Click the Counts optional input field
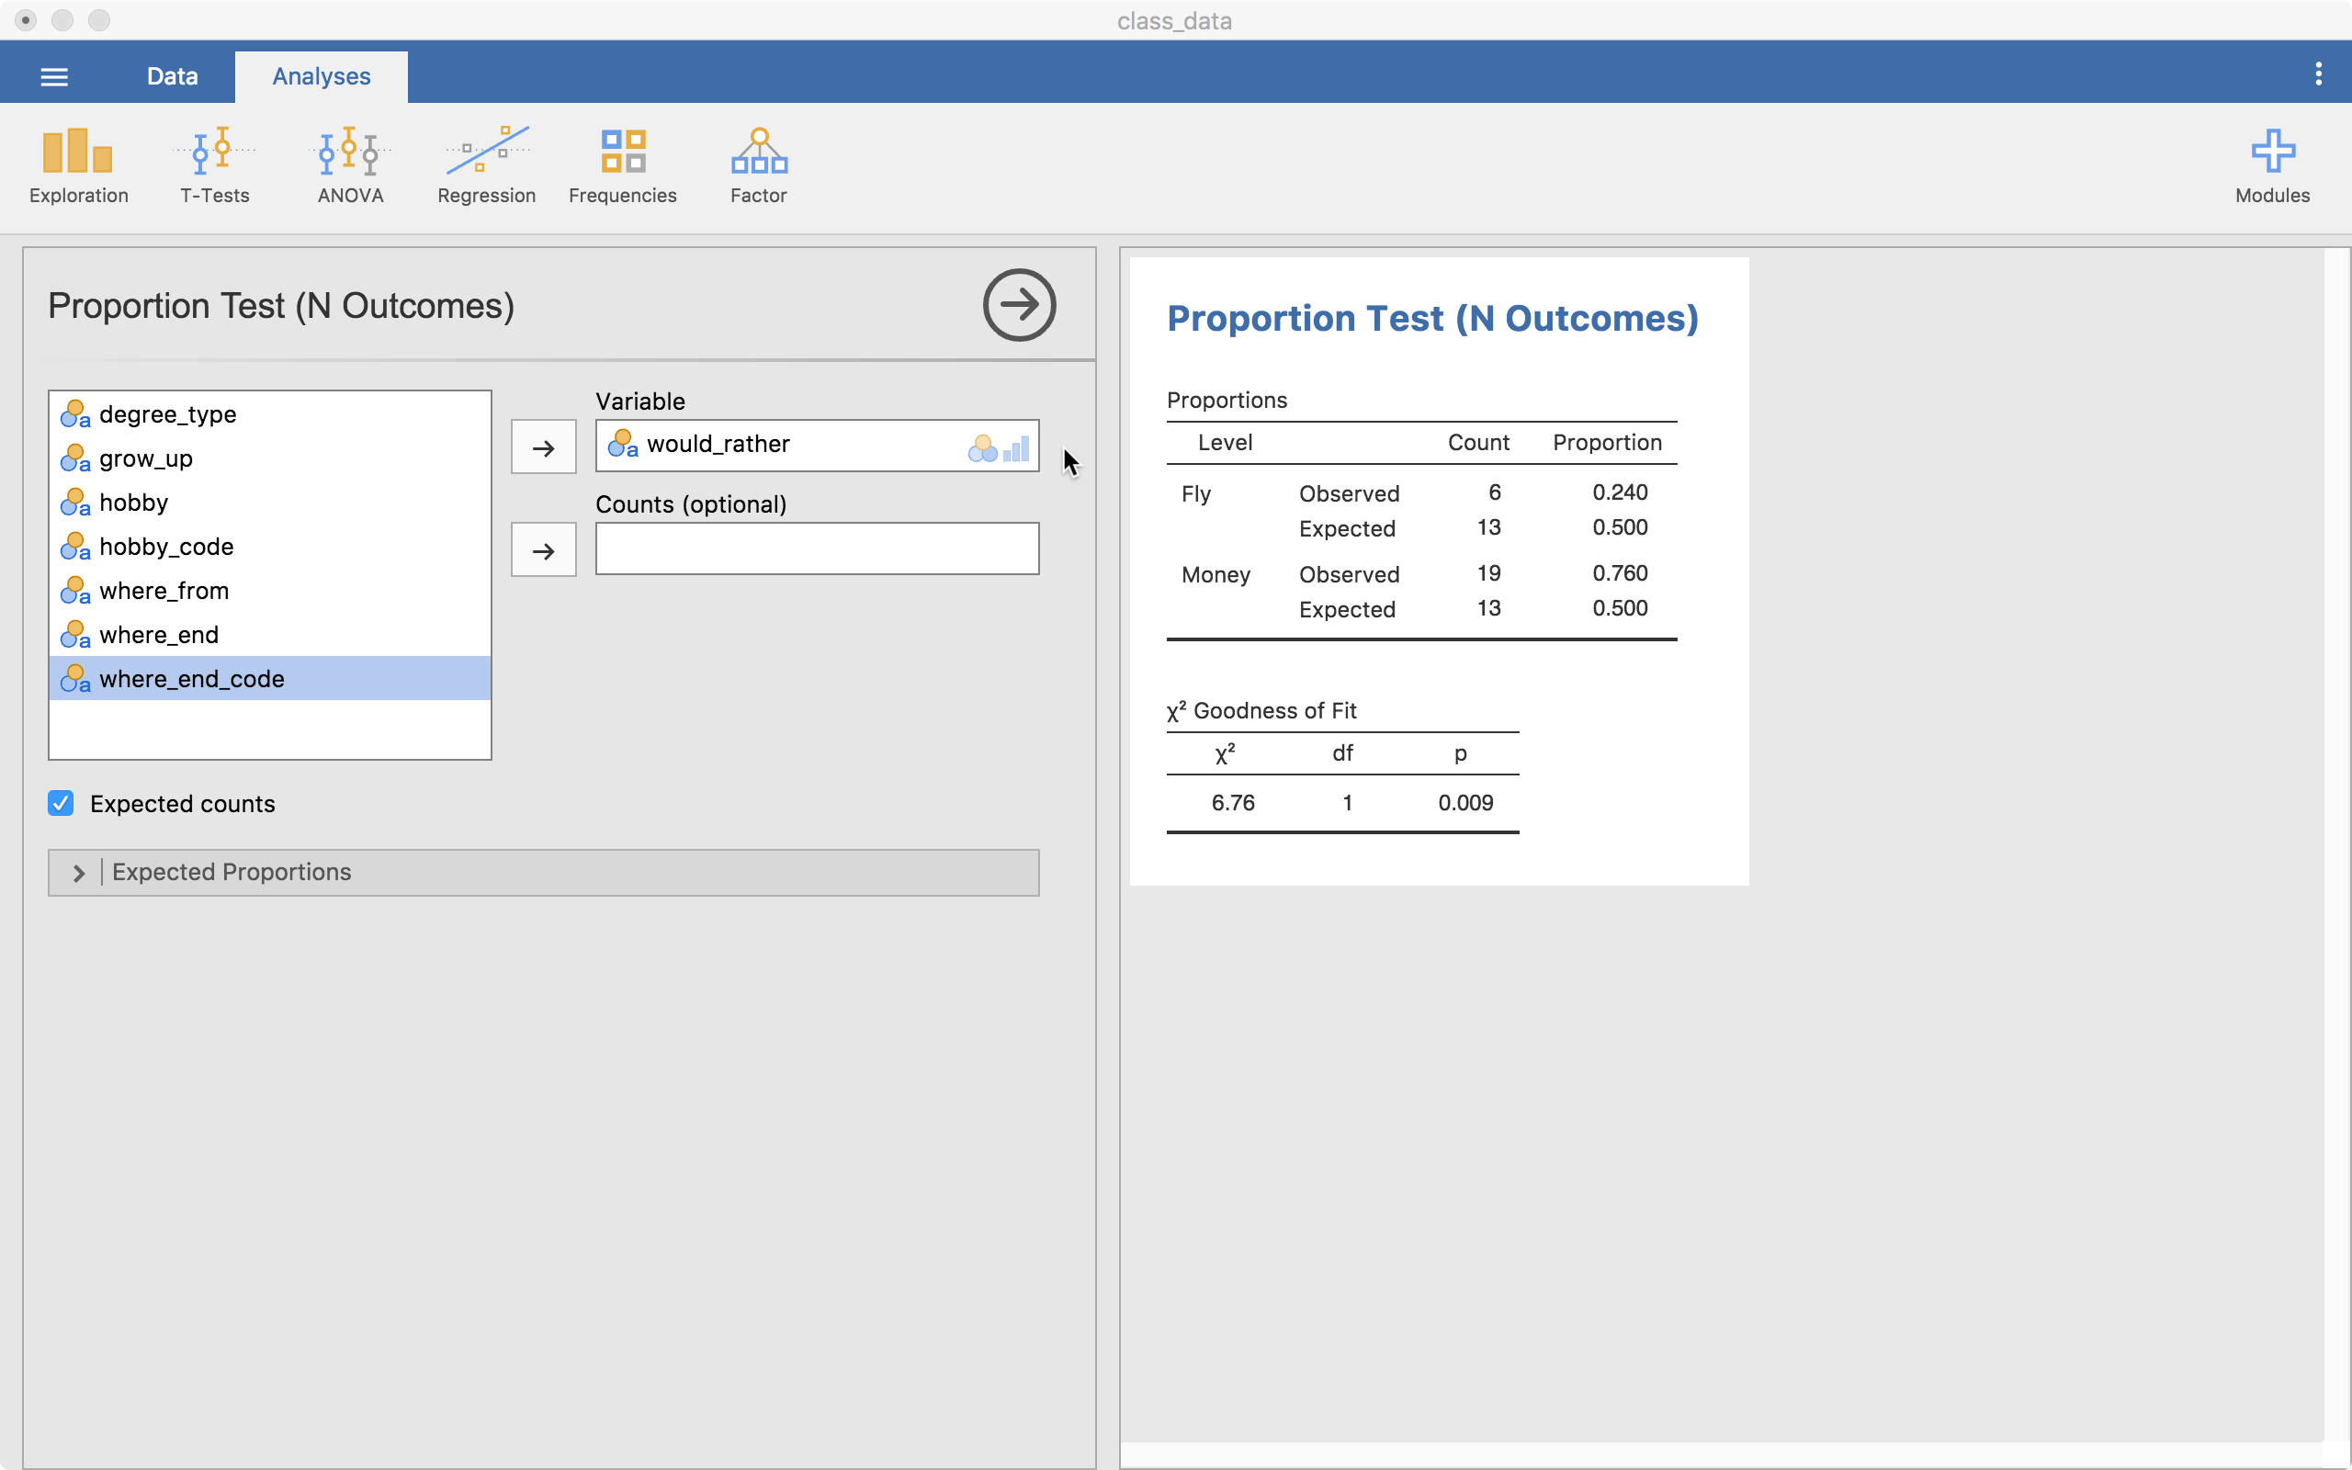 coord(818,548)
